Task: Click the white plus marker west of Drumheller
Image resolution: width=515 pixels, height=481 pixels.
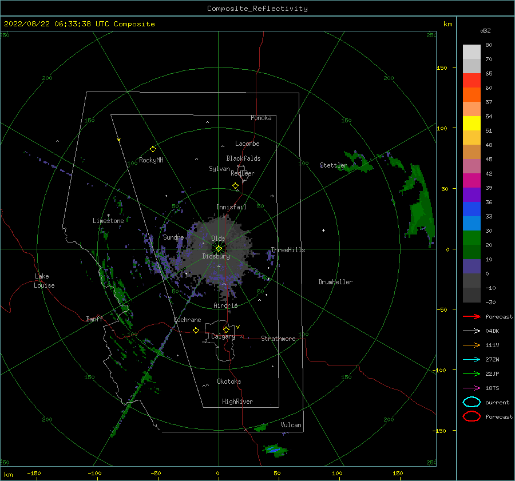Action: point(323,230)
